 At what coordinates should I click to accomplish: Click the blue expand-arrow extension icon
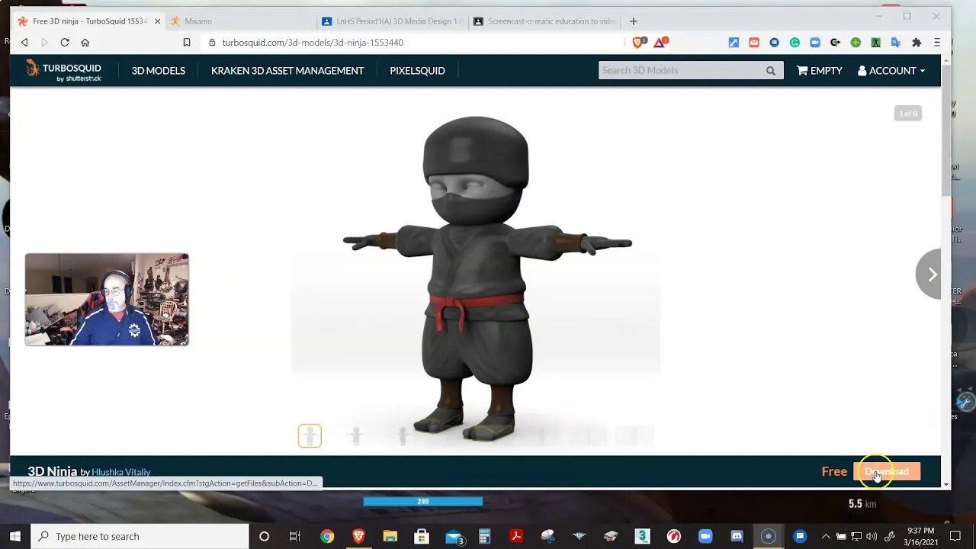tap(734, 43)
